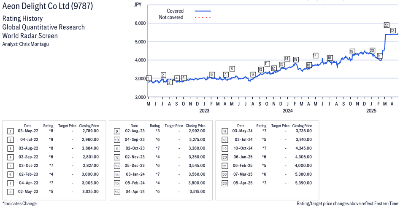Select the Eastern Time footnote text
This screenshot has height=206, width=403.
(x=347, y=203)
